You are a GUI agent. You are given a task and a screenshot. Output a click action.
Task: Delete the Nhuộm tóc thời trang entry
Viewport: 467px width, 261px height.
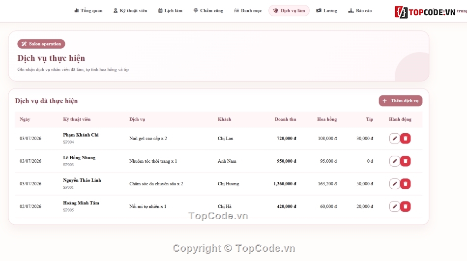coord(406,161)
